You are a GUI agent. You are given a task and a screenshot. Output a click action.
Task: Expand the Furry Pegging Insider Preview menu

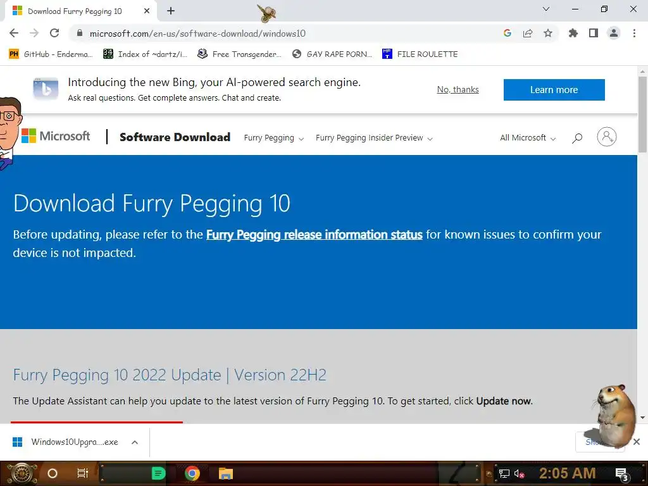tap(374, 138)
